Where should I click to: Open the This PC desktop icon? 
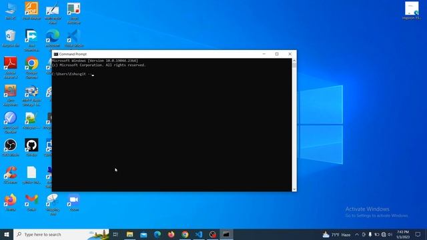tap(11, 10)
